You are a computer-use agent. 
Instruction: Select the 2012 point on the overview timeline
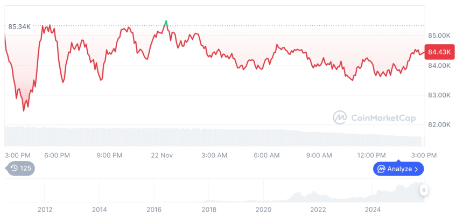[45, 210]
